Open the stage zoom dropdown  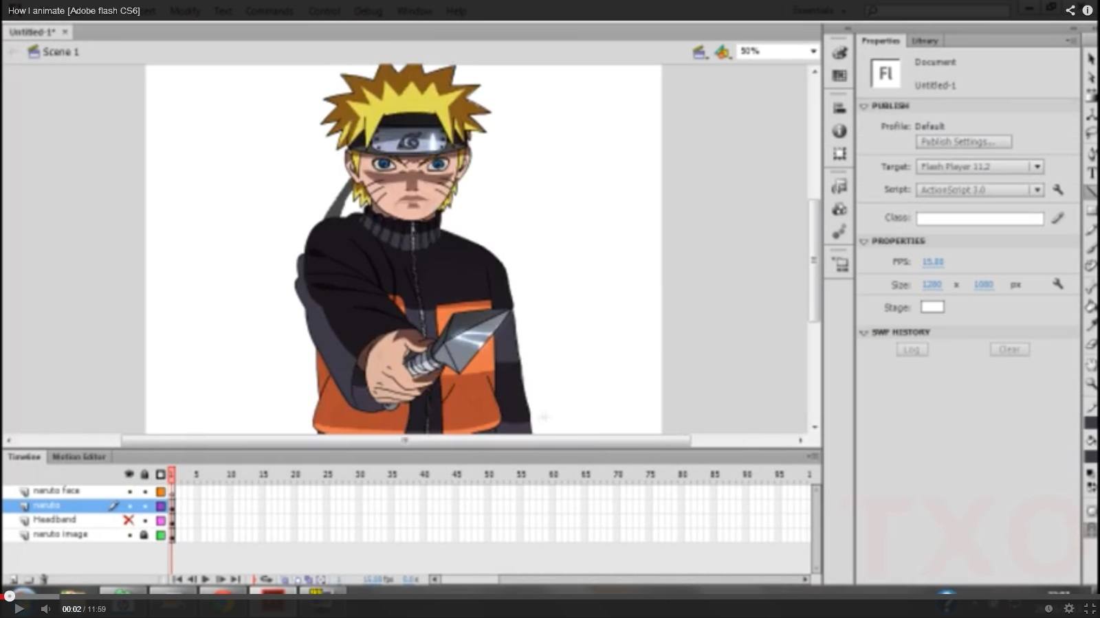coord(813,51)
